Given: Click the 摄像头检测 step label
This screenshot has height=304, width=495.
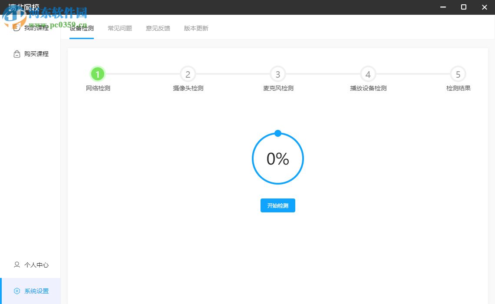Looking at the screenshot, I should tap(188, 88).
